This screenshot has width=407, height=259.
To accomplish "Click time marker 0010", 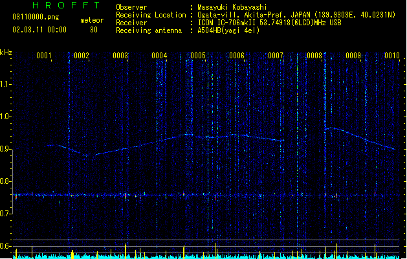I will coord(392,56).
